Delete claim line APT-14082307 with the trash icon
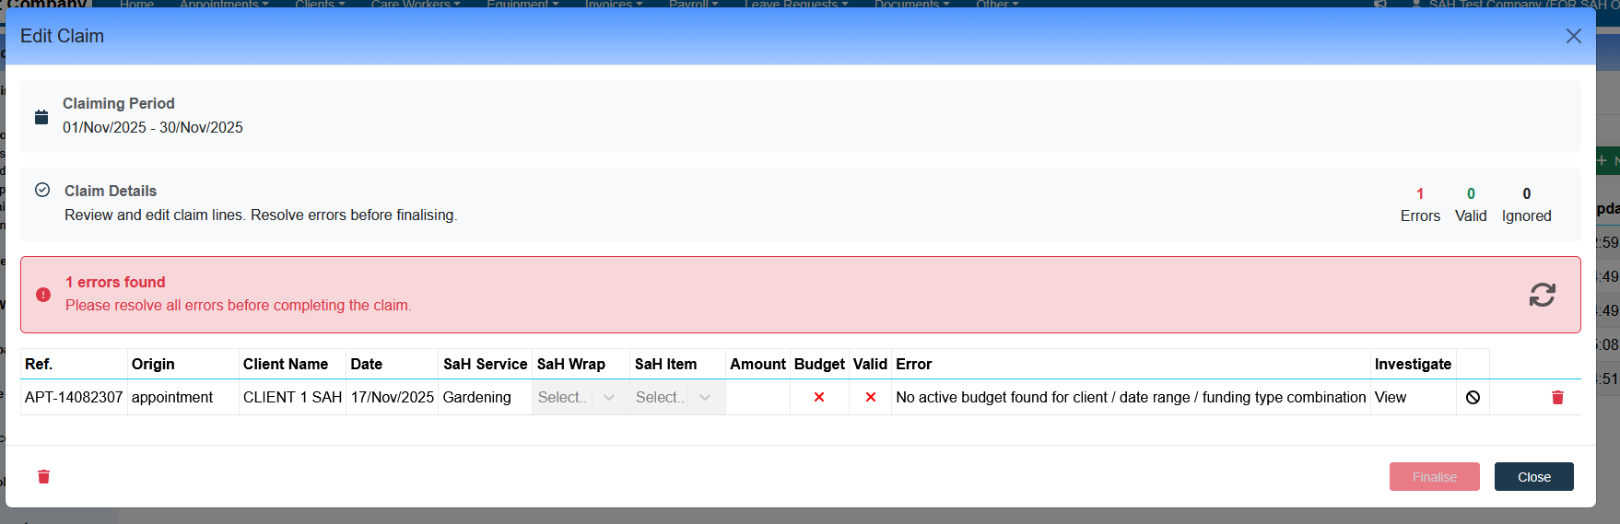This screenshot has width=1620, height=524. [1557, 398]
